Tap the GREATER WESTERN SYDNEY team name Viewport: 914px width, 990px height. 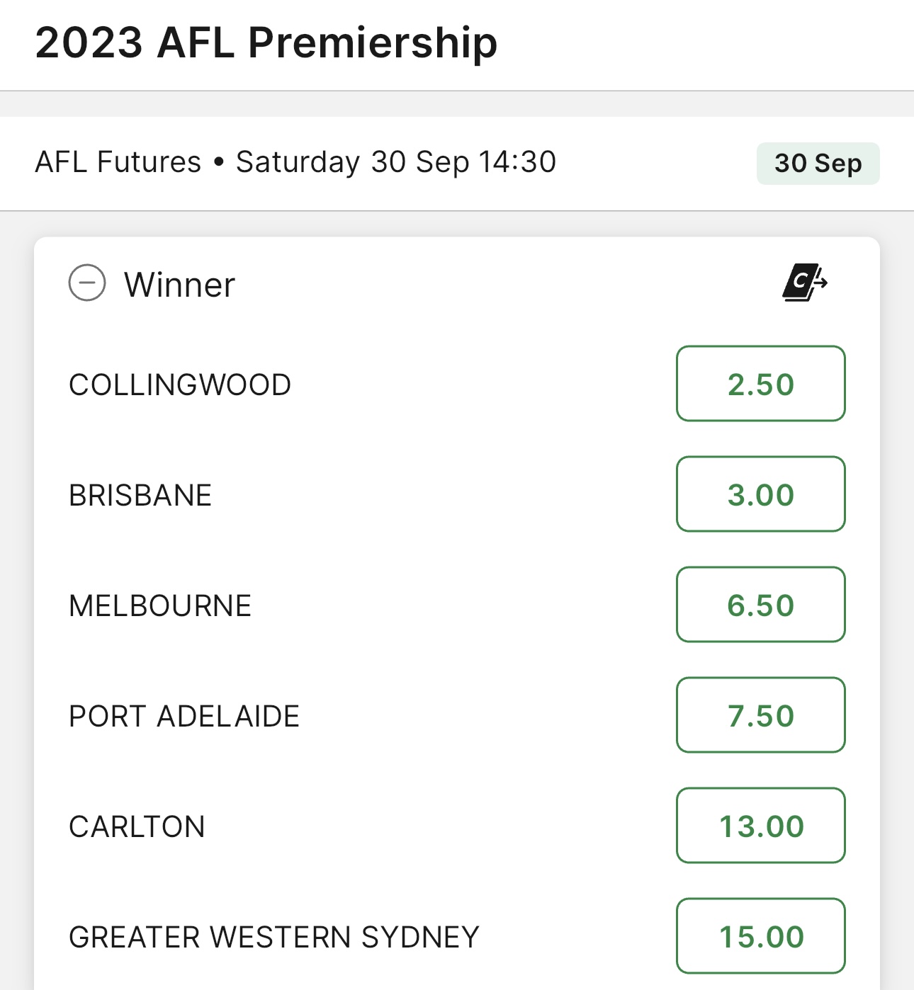pos(274,938)
